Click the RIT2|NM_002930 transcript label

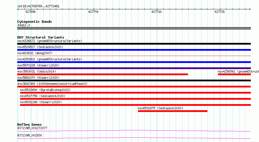tap(30, 135)
